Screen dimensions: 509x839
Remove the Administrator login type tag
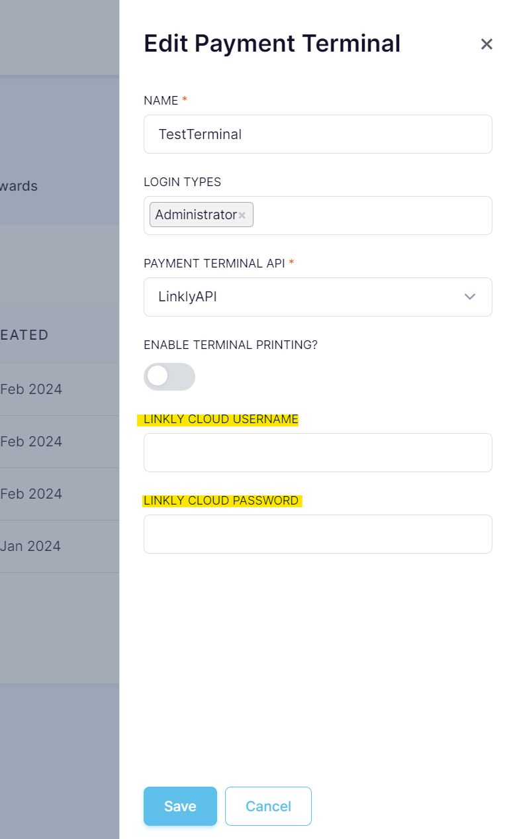pos(242,215)
